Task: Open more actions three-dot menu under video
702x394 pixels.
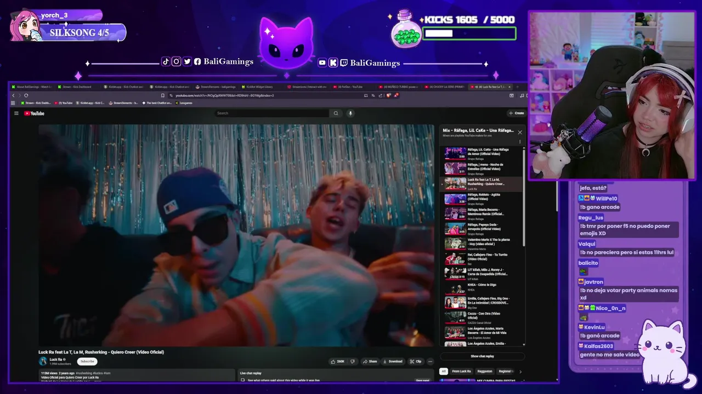Action: 430,361
